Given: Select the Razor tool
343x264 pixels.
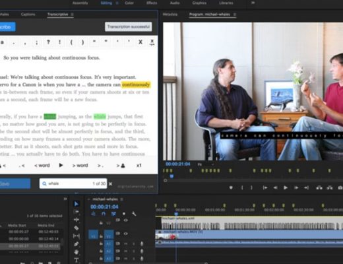Looking at the screenshot, I should coord(77,228).
